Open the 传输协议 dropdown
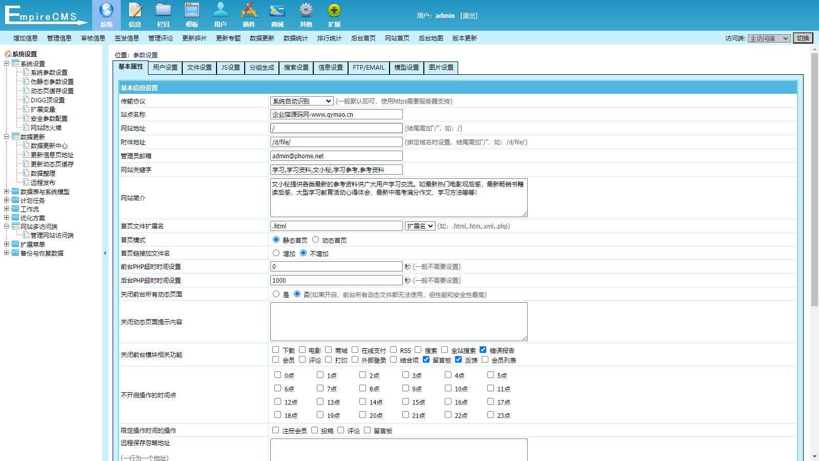Viewport: 819px width, 461px height. tap(301, 100)
